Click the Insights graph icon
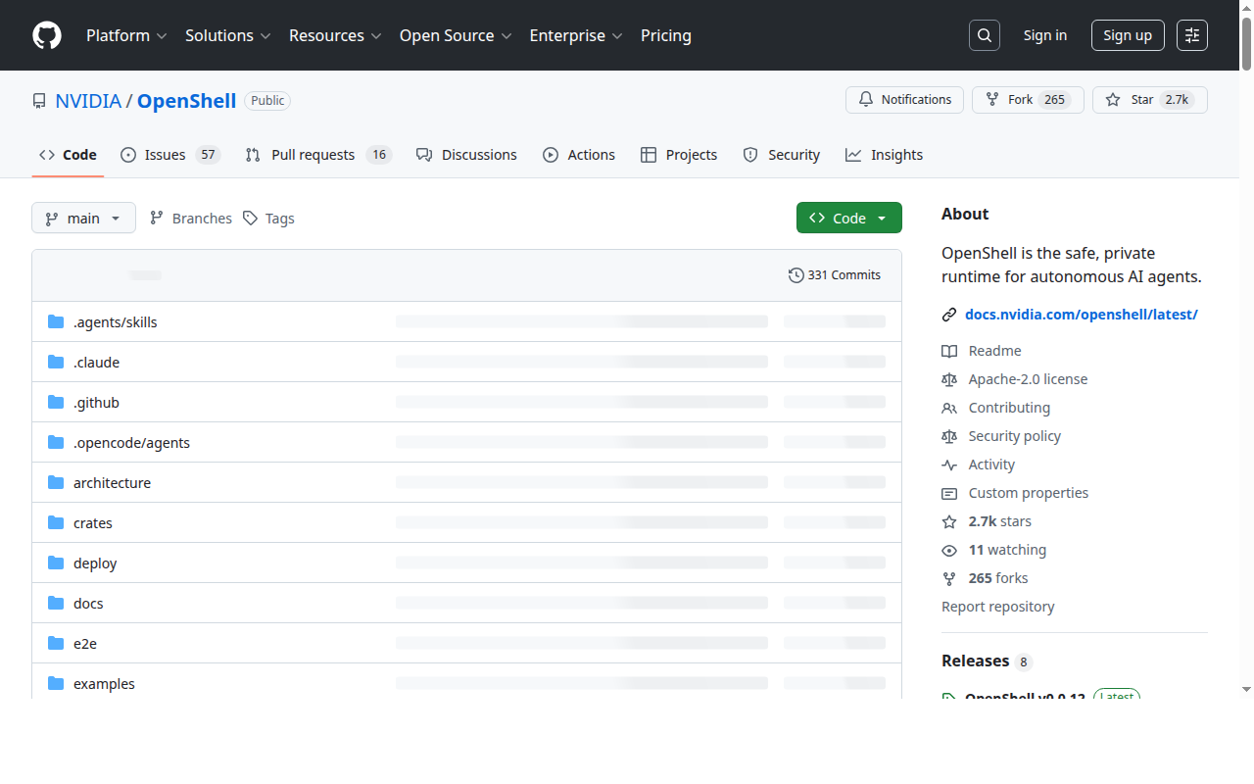1254x784 pixels. coord(853,154)
